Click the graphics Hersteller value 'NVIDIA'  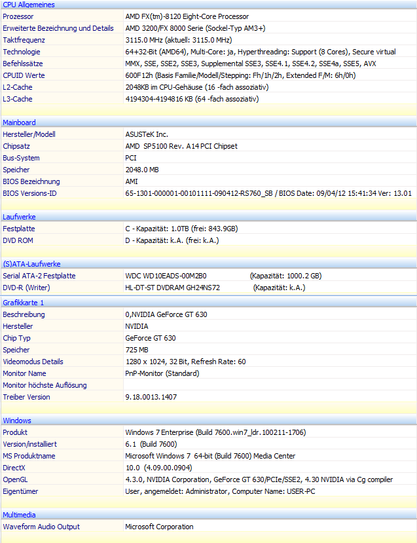point(137,326)
